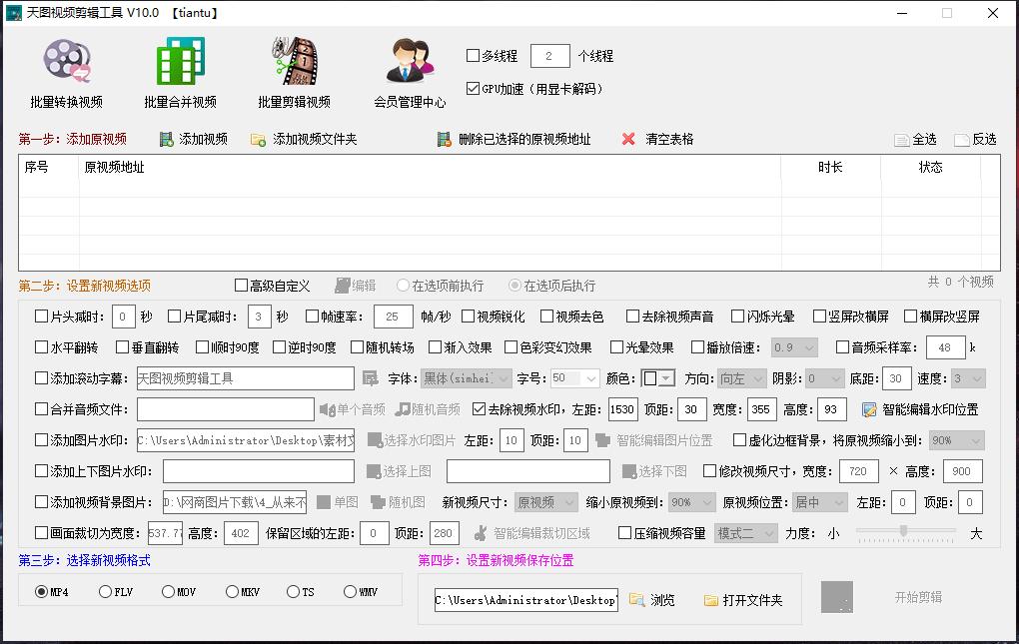1019x644 pixels.
Task: Click the 打开文件夹 folder icon
Action: (x=711, y=600)
